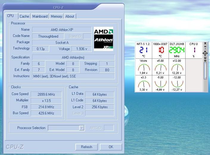Viewport: 210px width, 155px height.
Task: Click the -5.00 gauge reading -4,99 v
Action: tap(160, 83)
